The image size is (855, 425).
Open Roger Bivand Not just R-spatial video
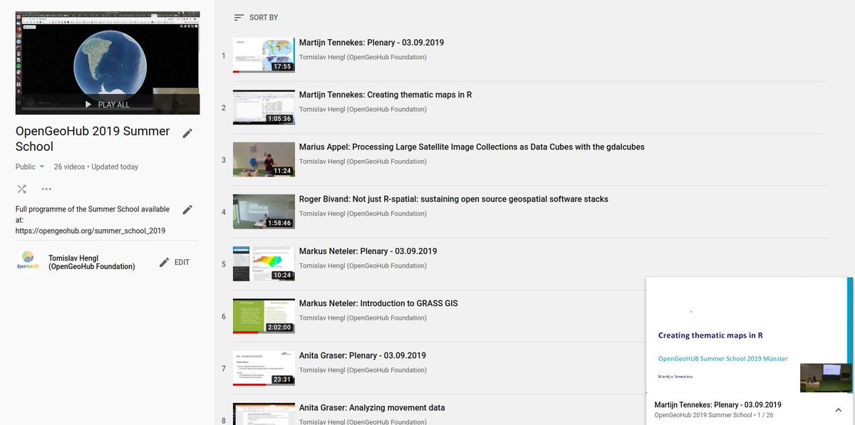pos(454,199)
